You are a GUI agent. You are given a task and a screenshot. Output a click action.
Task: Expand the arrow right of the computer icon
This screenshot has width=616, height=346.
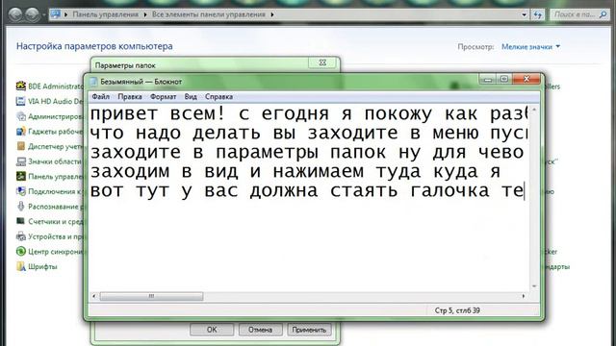(x=65, y=14)
